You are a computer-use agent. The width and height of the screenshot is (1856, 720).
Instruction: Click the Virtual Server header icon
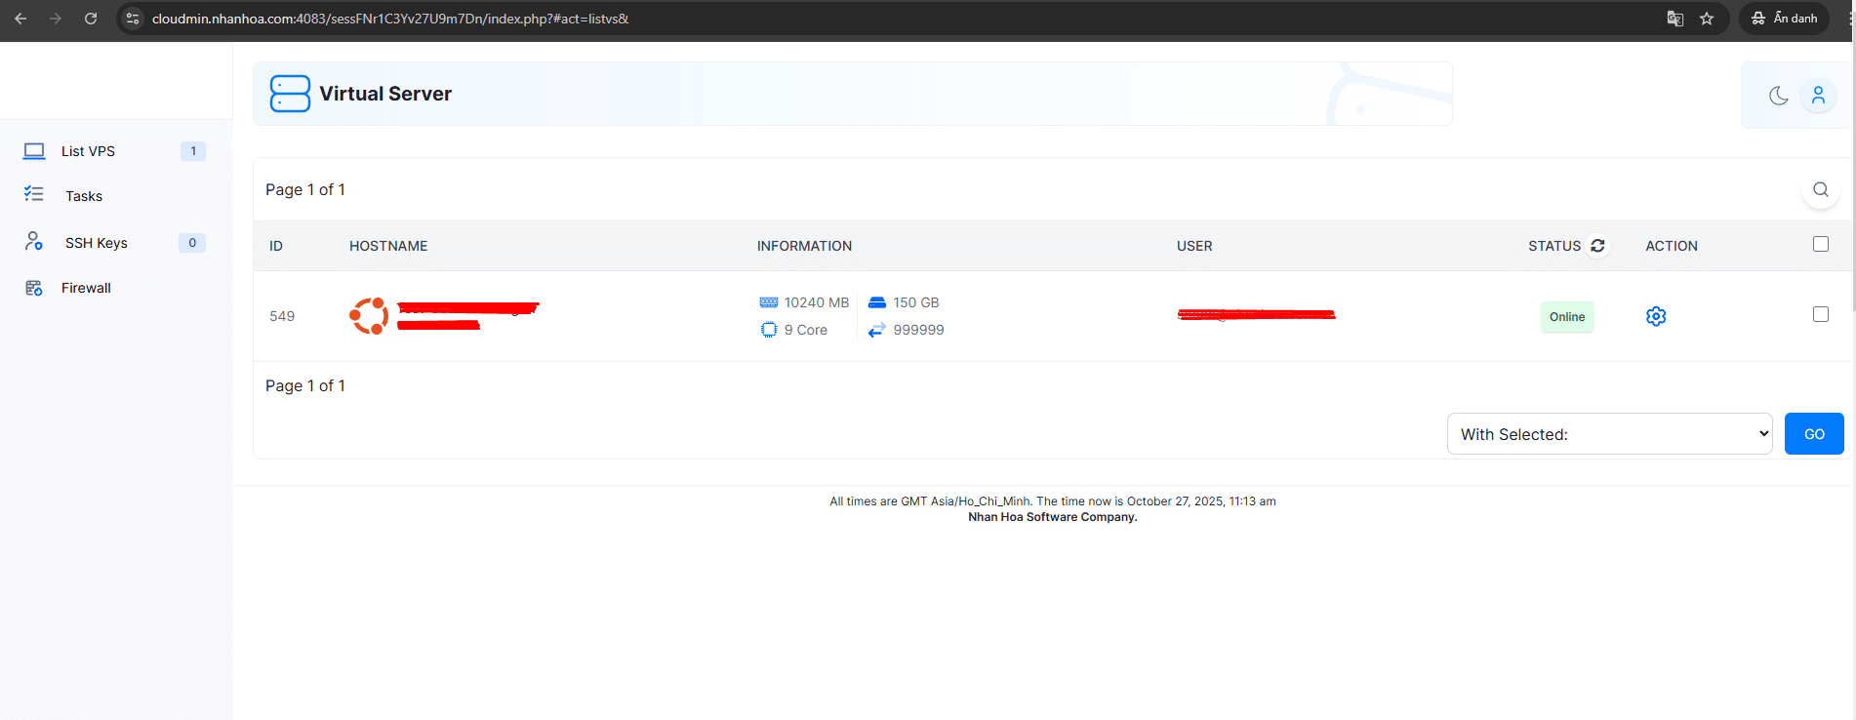290,94
